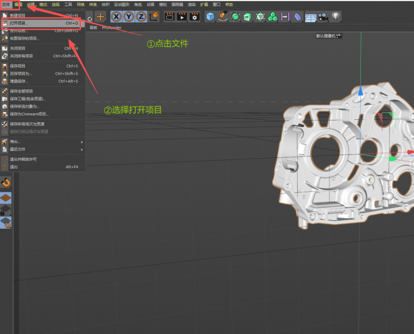Open the 运动图形 menu
Viewport: 414px width, 334px height.
[122, 4]
